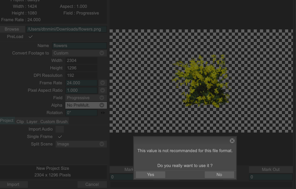
Task: Open the Alpha No PreMult. dropdown
Action: click(x=86, y=105)
